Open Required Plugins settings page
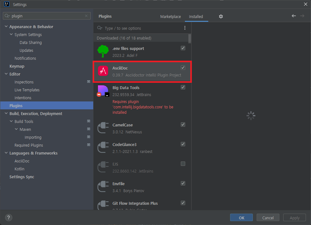Screen dimensions: 311x225 [x=29, y=145]
